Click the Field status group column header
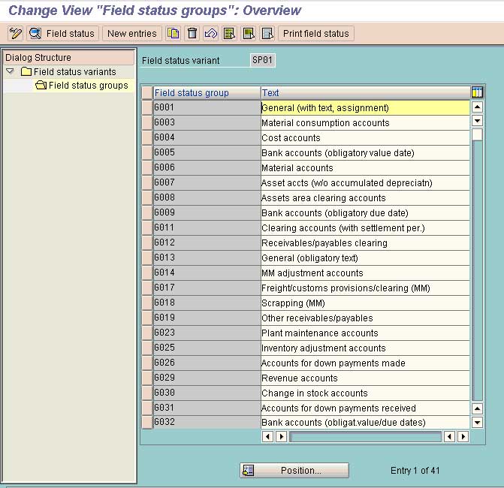Viewport: 504px width, 488px height. point(207,93)
